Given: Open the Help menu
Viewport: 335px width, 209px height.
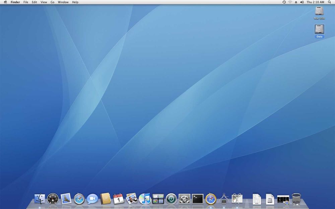Looking at the screenshot, I should (75, 2).
